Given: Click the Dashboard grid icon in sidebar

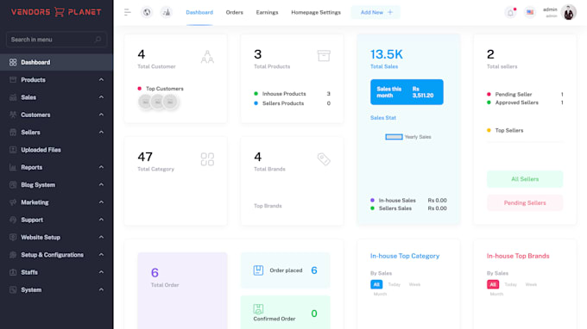Looking at the screenshot, I should [x=13, y=62].
